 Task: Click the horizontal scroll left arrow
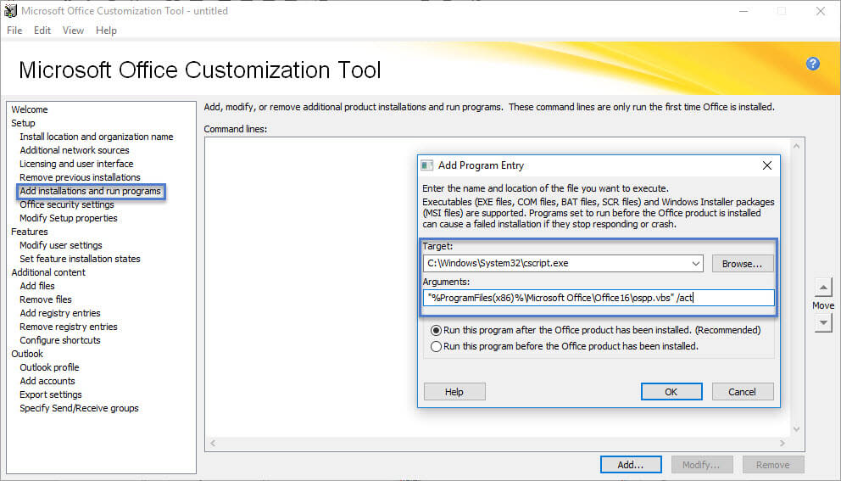213,444
